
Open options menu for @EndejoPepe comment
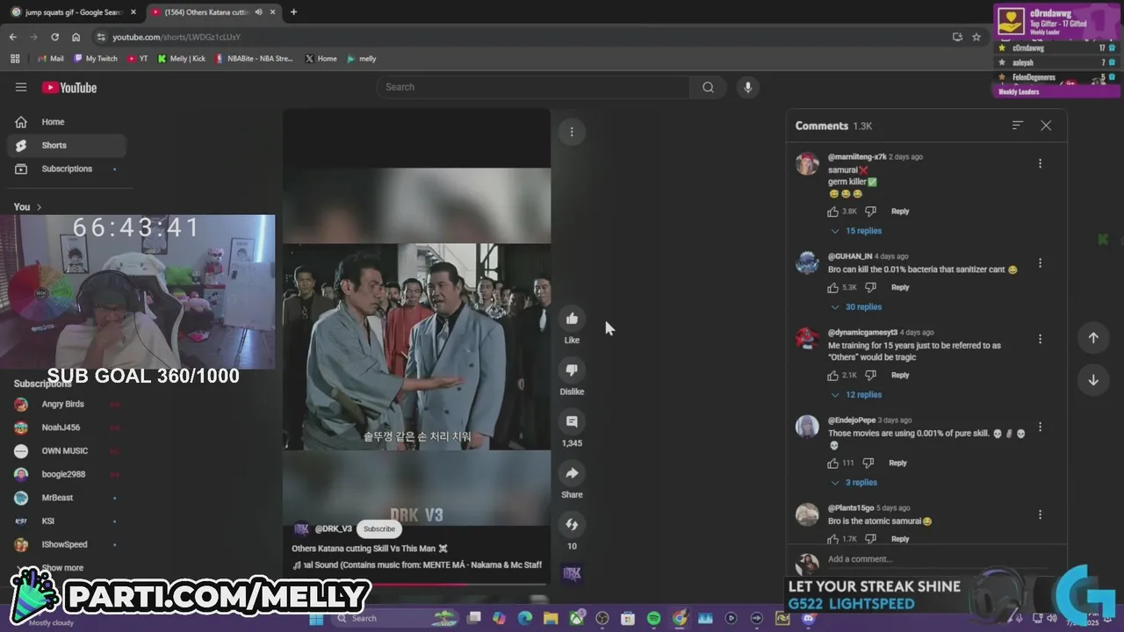click(x=1040, y=427)
